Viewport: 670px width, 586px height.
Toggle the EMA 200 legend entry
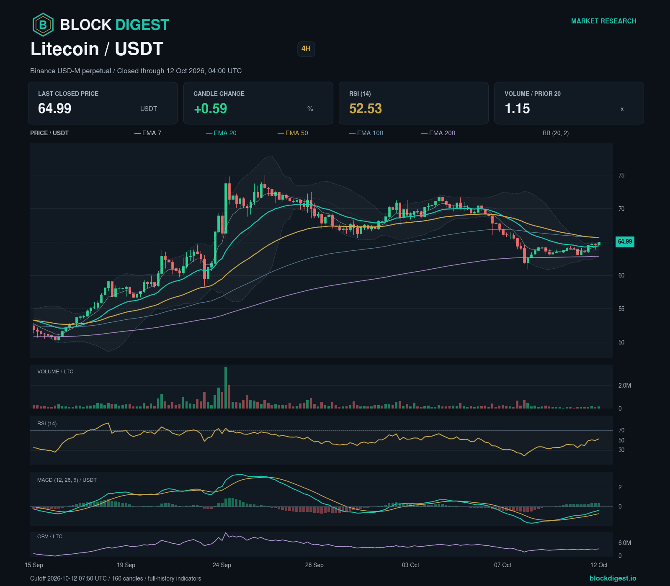pyautogui.click(x=438, y=133)
